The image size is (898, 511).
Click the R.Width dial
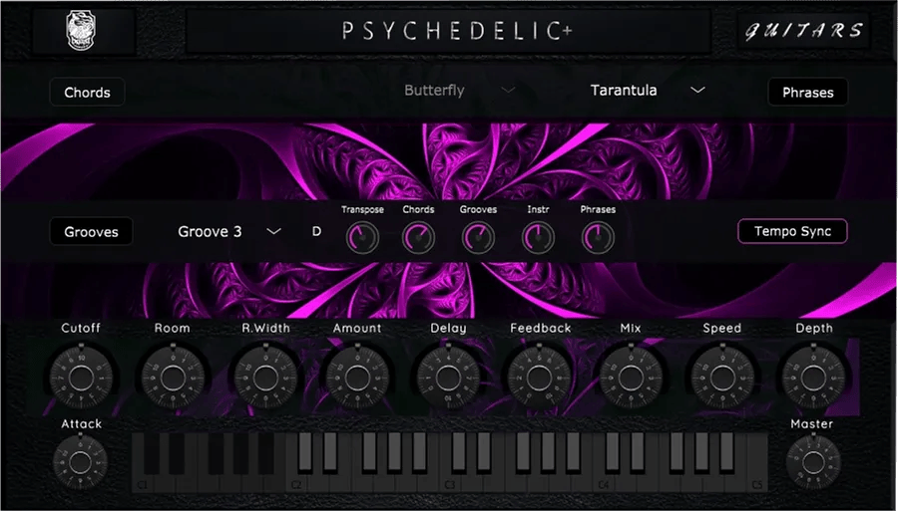click(265, 377)
